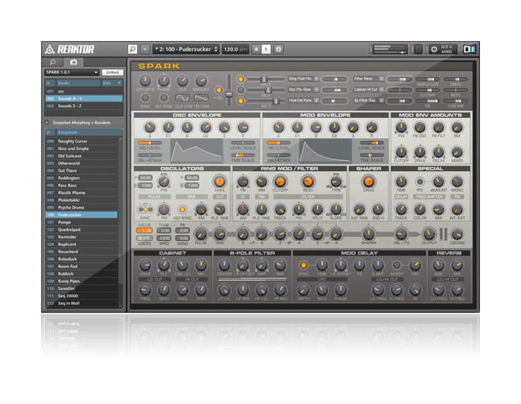This screenshot has height=404, width=521.
Task: Toggle the MC1 orange LED button
Action: 241,79
